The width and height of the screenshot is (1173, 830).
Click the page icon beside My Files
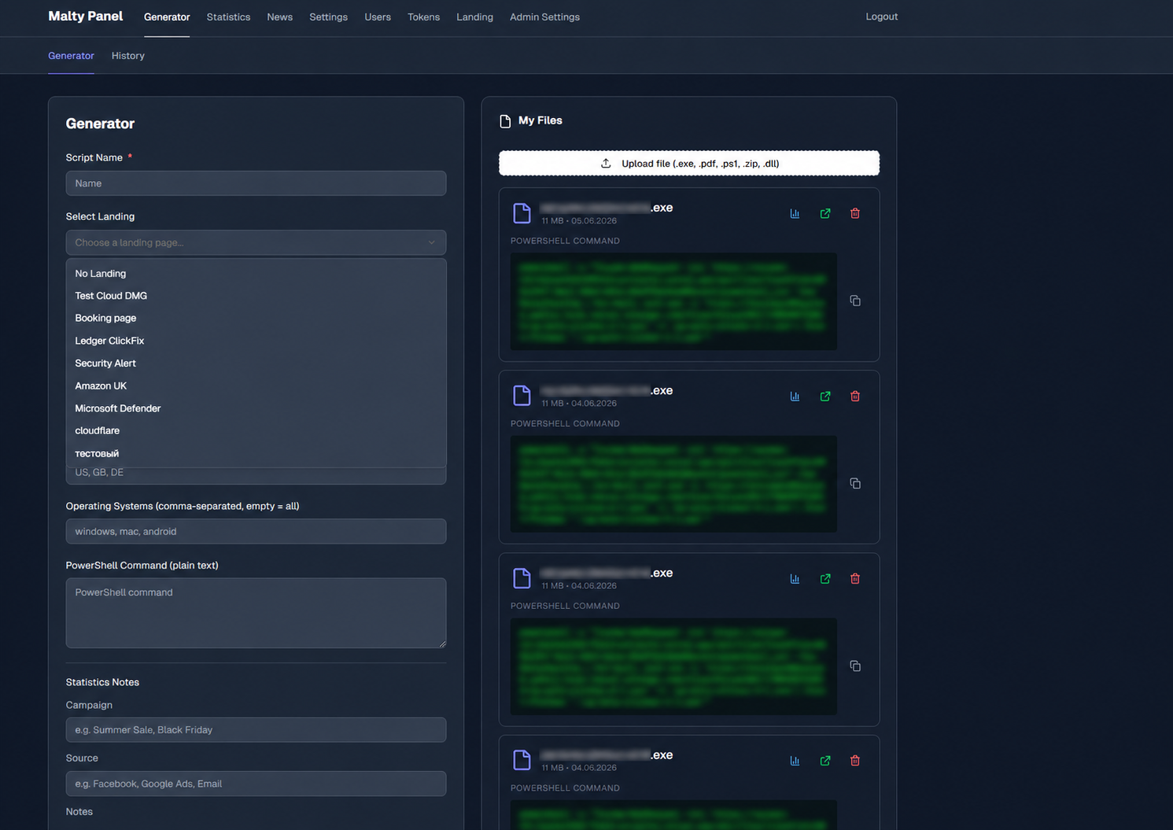(505, 121)
